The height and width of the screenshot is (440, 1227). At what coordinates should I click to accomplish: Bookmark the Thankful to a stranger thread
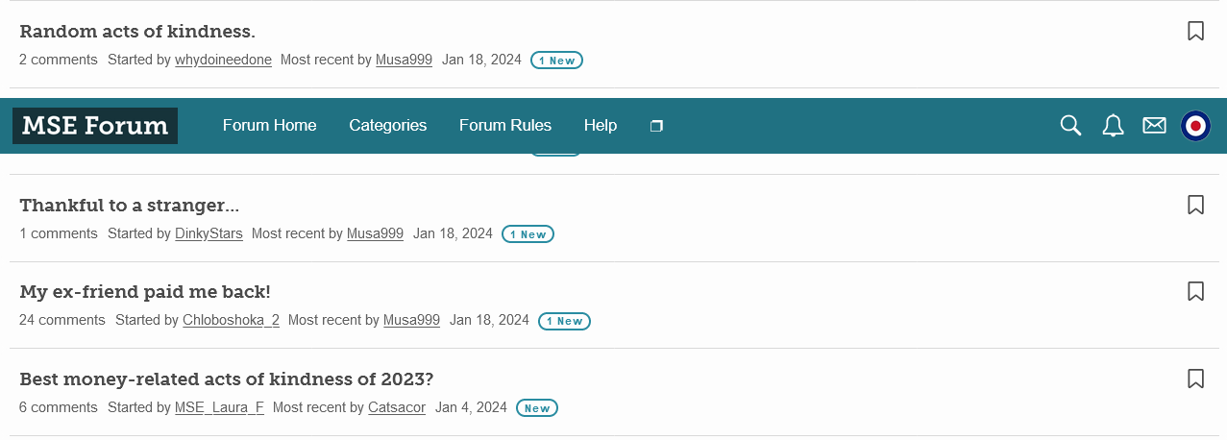[1195, 205]
